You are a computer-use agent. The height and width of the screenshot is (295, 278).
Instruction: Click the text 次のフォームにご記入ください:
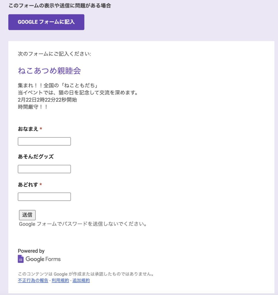pyautogui.click(x=55, y=54)
